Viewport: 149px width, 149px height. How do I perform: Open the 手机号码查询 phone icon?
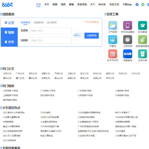point(127,26)
